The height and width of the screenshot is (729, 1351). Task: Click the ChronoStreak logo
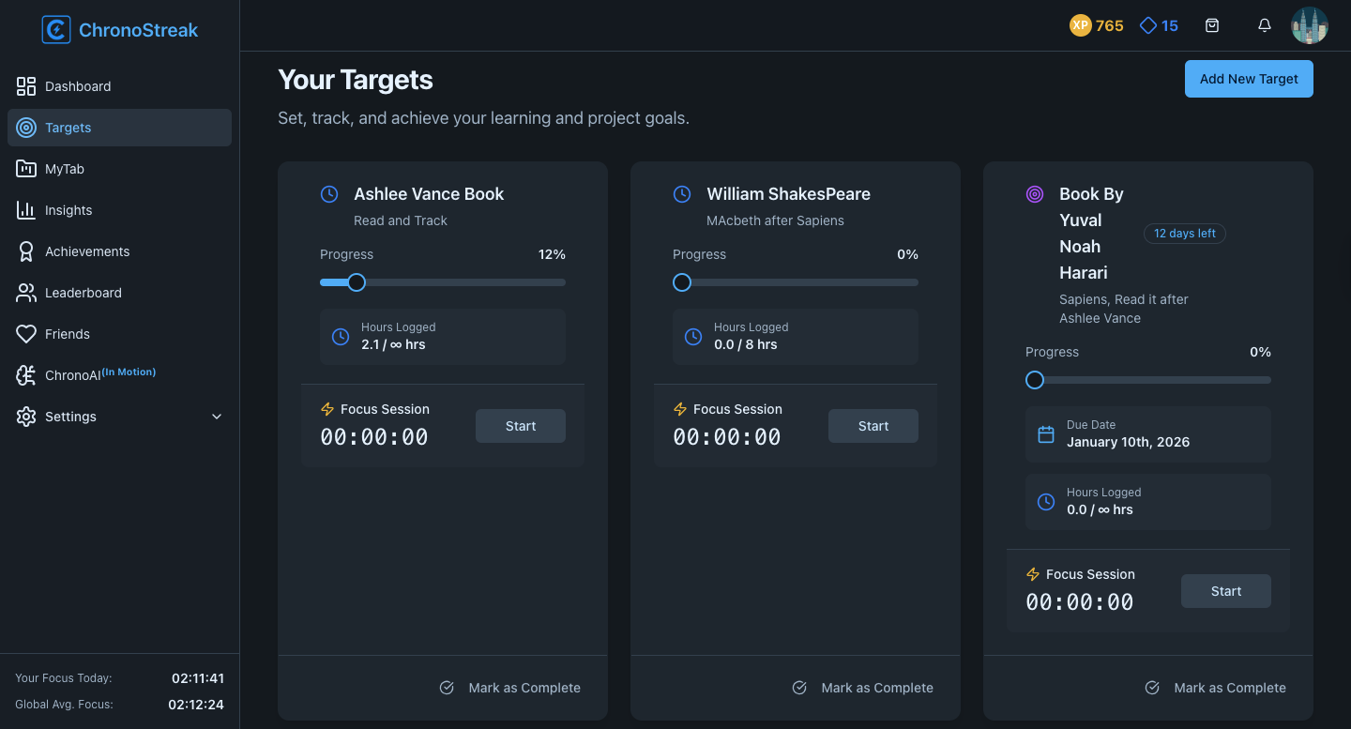[x=119, y=29]
